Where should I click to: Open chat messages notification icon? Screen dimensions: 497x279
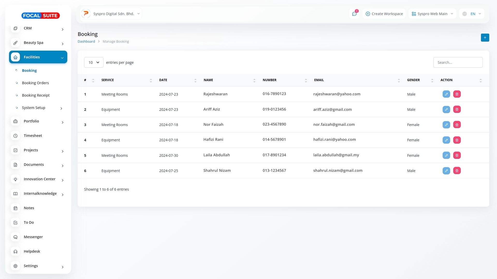click(354, 14)
